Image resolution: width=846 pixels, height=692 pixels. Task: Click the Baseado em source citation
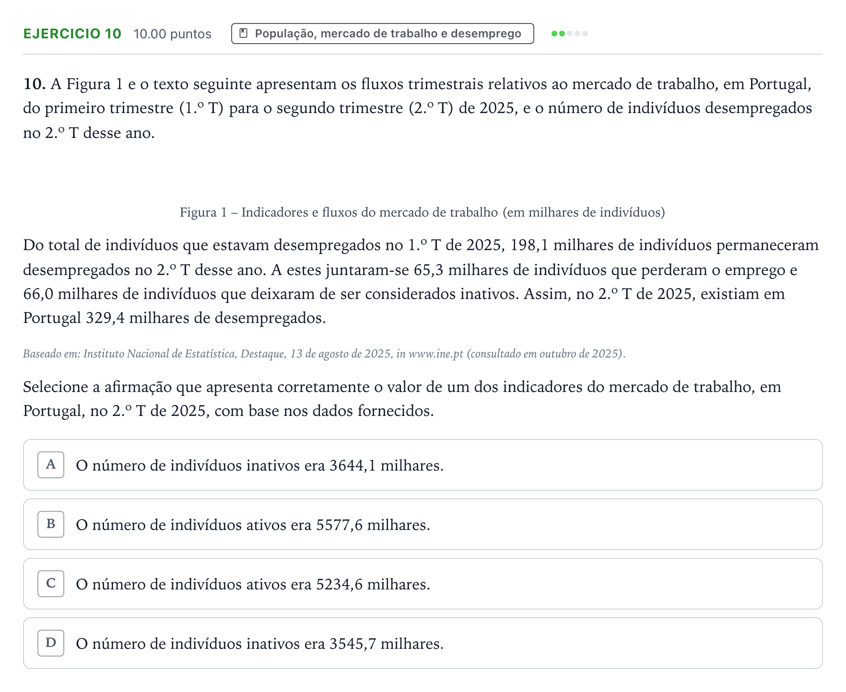pos(324,354)
